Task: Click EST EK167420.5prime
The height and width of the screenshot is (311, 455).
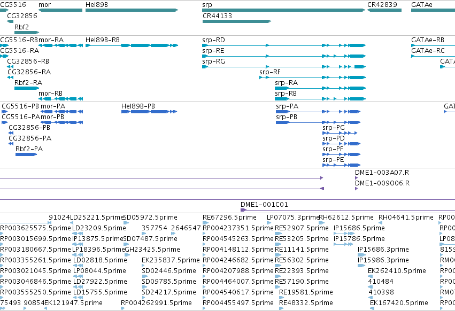Action: coord(399,303)
